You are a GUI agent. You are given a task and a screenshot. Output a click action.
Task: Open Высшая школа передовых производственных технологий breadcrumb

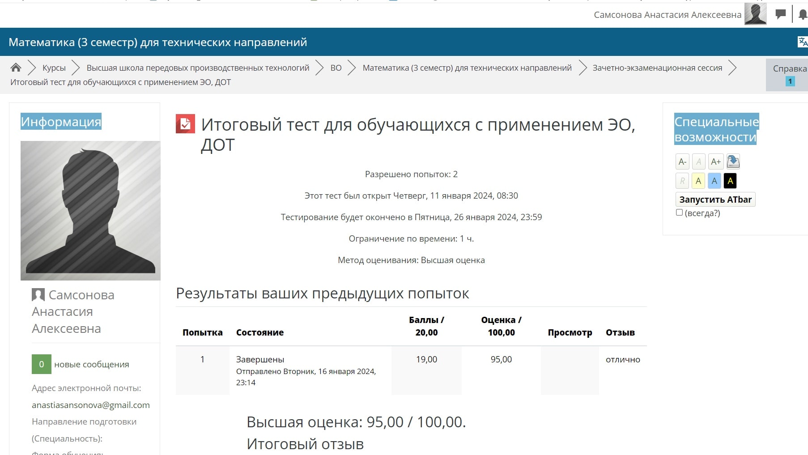coord(199,68)
